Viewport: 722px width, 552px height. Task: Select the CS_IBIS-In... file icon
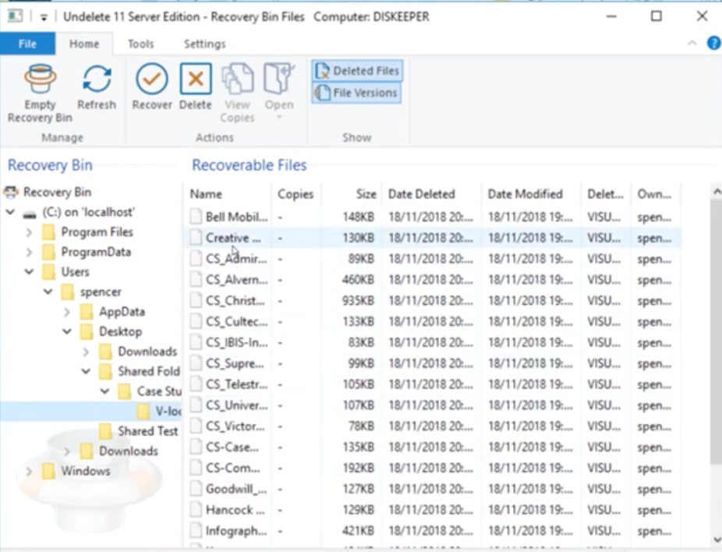click(x=196, y=342)
